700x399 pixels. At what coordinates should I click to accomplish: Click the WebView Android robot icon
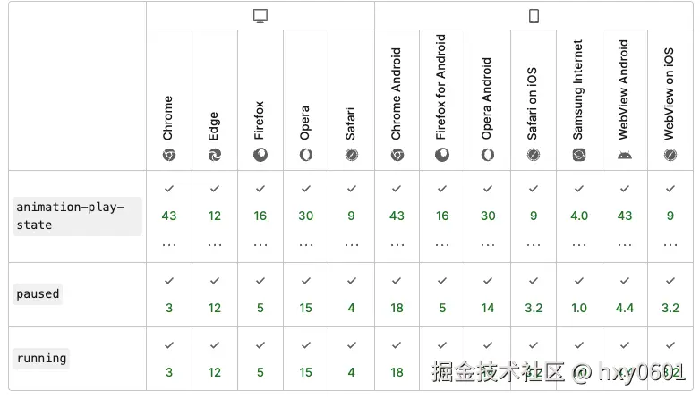coord(625,155)
